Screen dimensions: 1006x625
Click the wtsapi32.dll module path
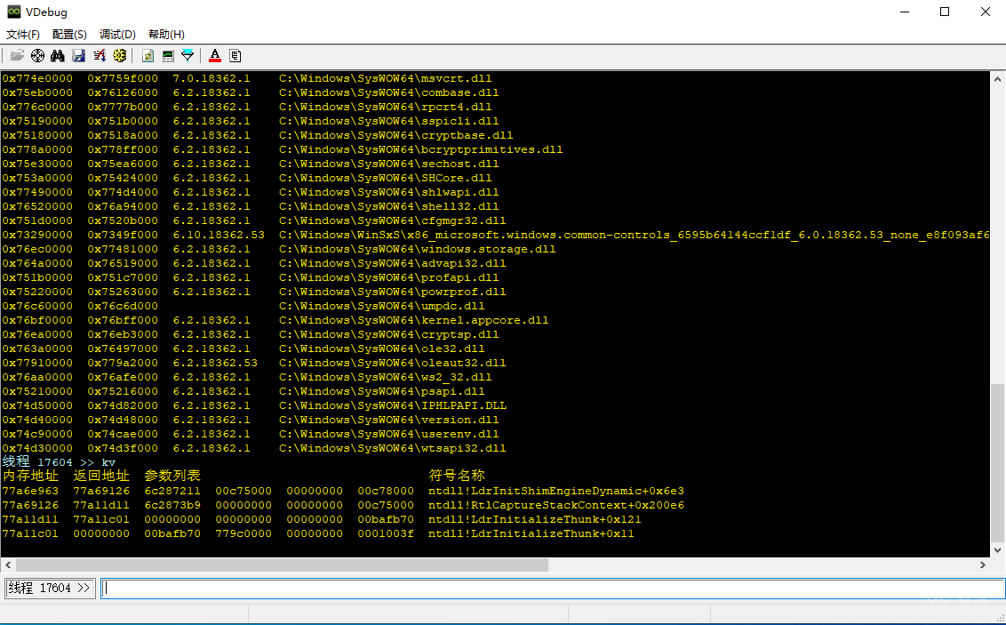pyautogui.click(x=392, y=448)
